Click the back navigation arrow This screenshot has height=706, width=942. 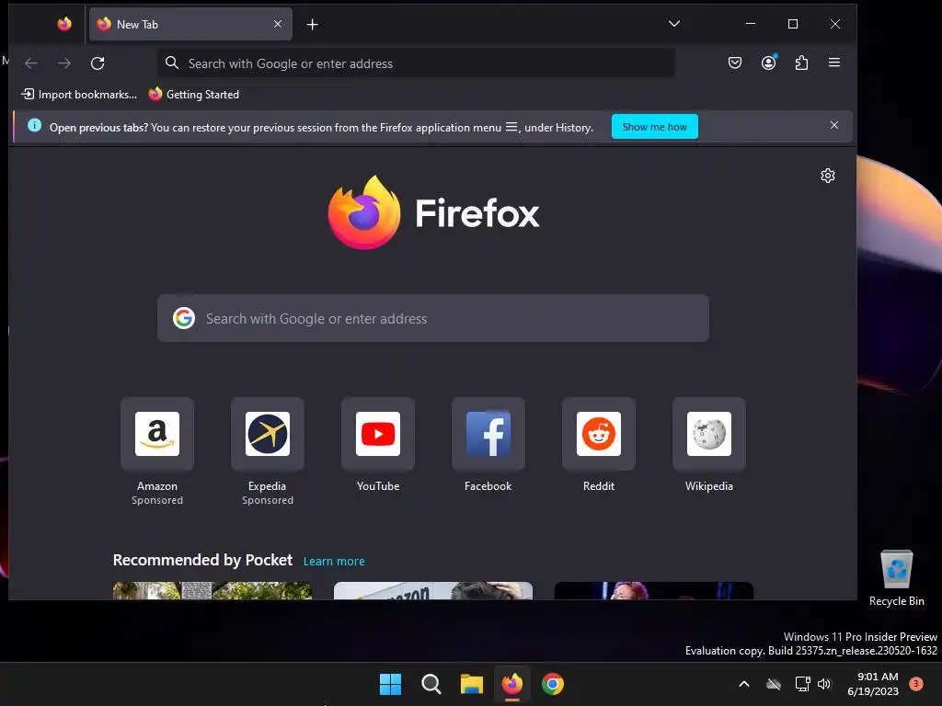coord(31,63)
